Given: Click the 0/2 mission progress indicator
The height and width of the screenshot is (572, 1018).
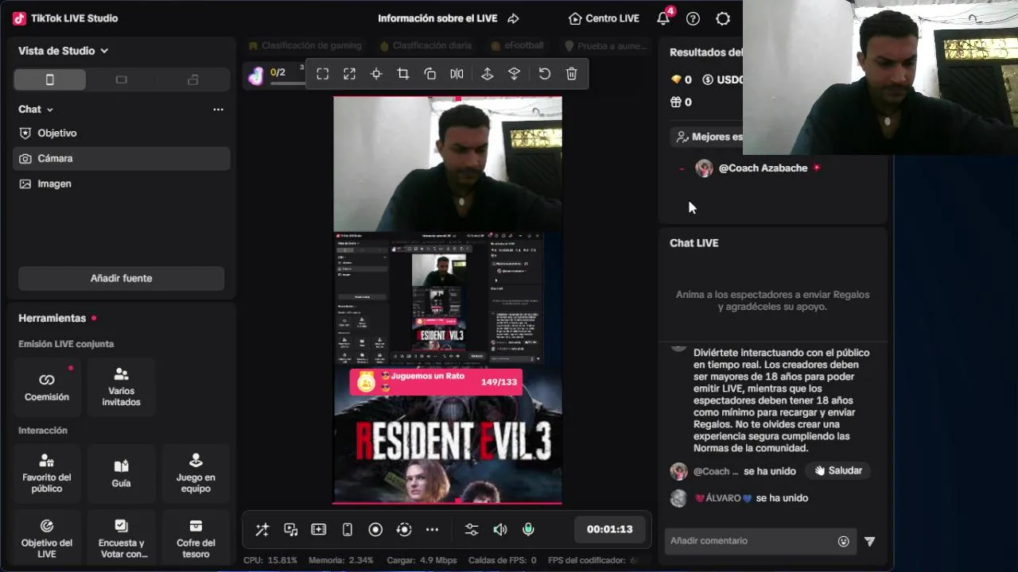Looking at the screenshot, I should pyautogui.click(x=278, y=73).
